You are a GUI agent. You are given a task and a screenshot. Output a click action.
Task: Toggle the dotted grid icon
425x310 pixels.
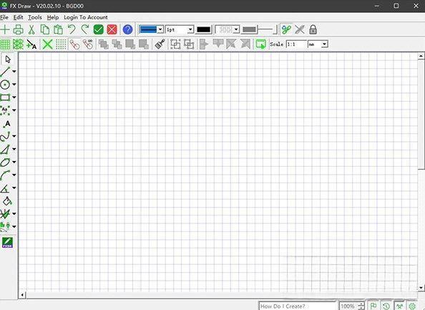61,44
